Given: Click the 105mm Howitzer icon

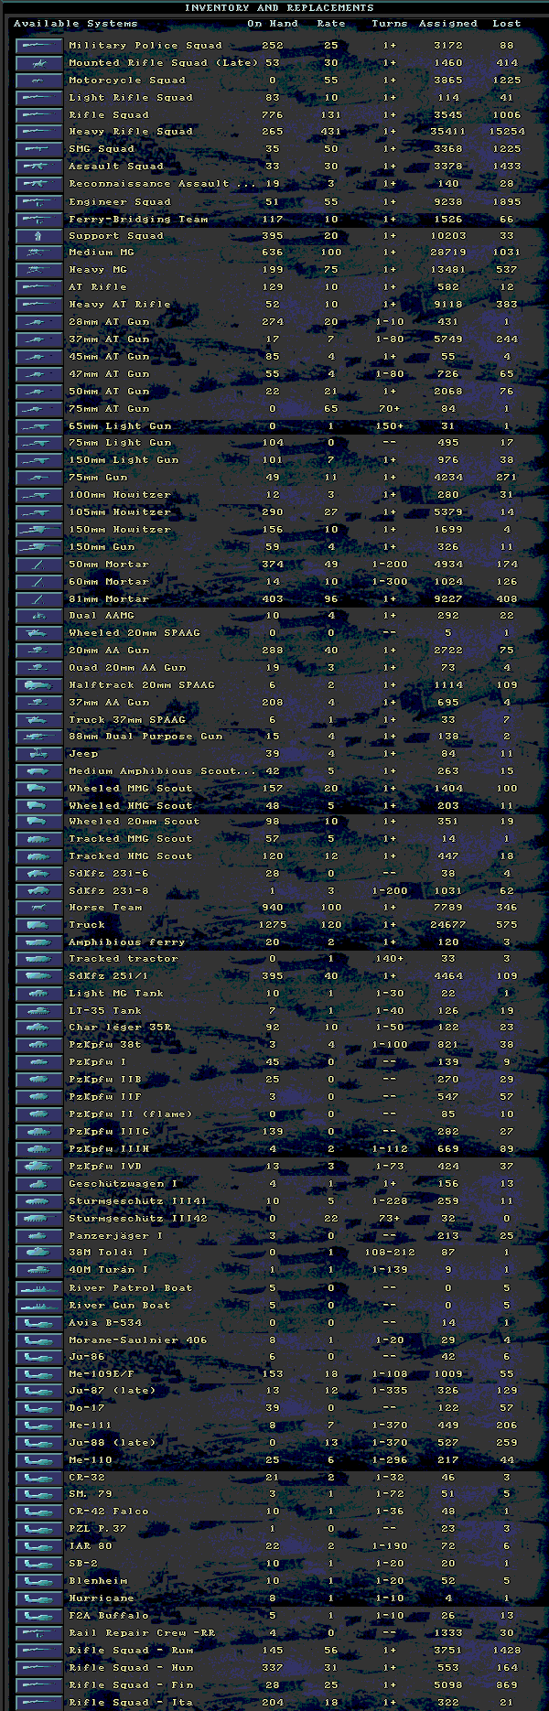Looking at the screenshot, I should 39,512.
